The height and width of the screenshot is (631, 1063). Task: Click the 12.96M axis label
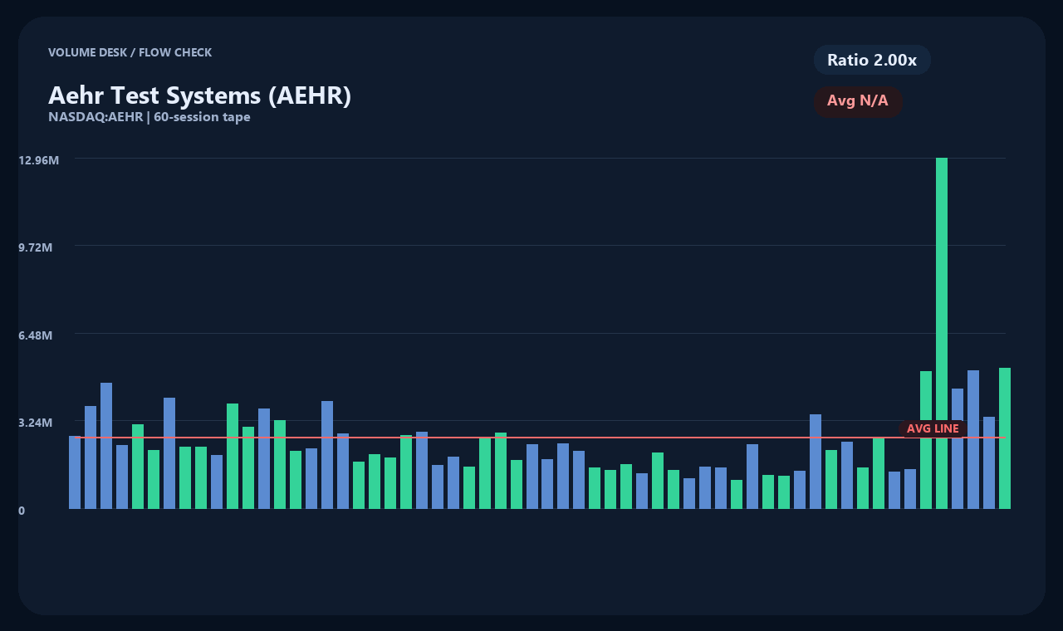tap(38, 160)
